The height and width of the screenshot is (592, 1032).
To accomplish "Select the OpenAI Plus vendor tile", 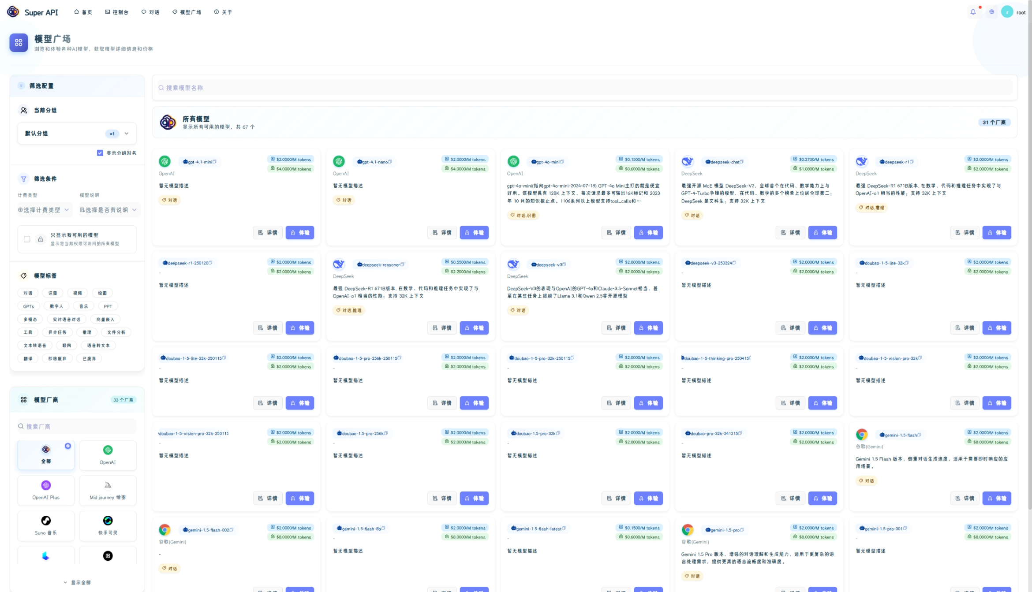I will click(46, 491).
